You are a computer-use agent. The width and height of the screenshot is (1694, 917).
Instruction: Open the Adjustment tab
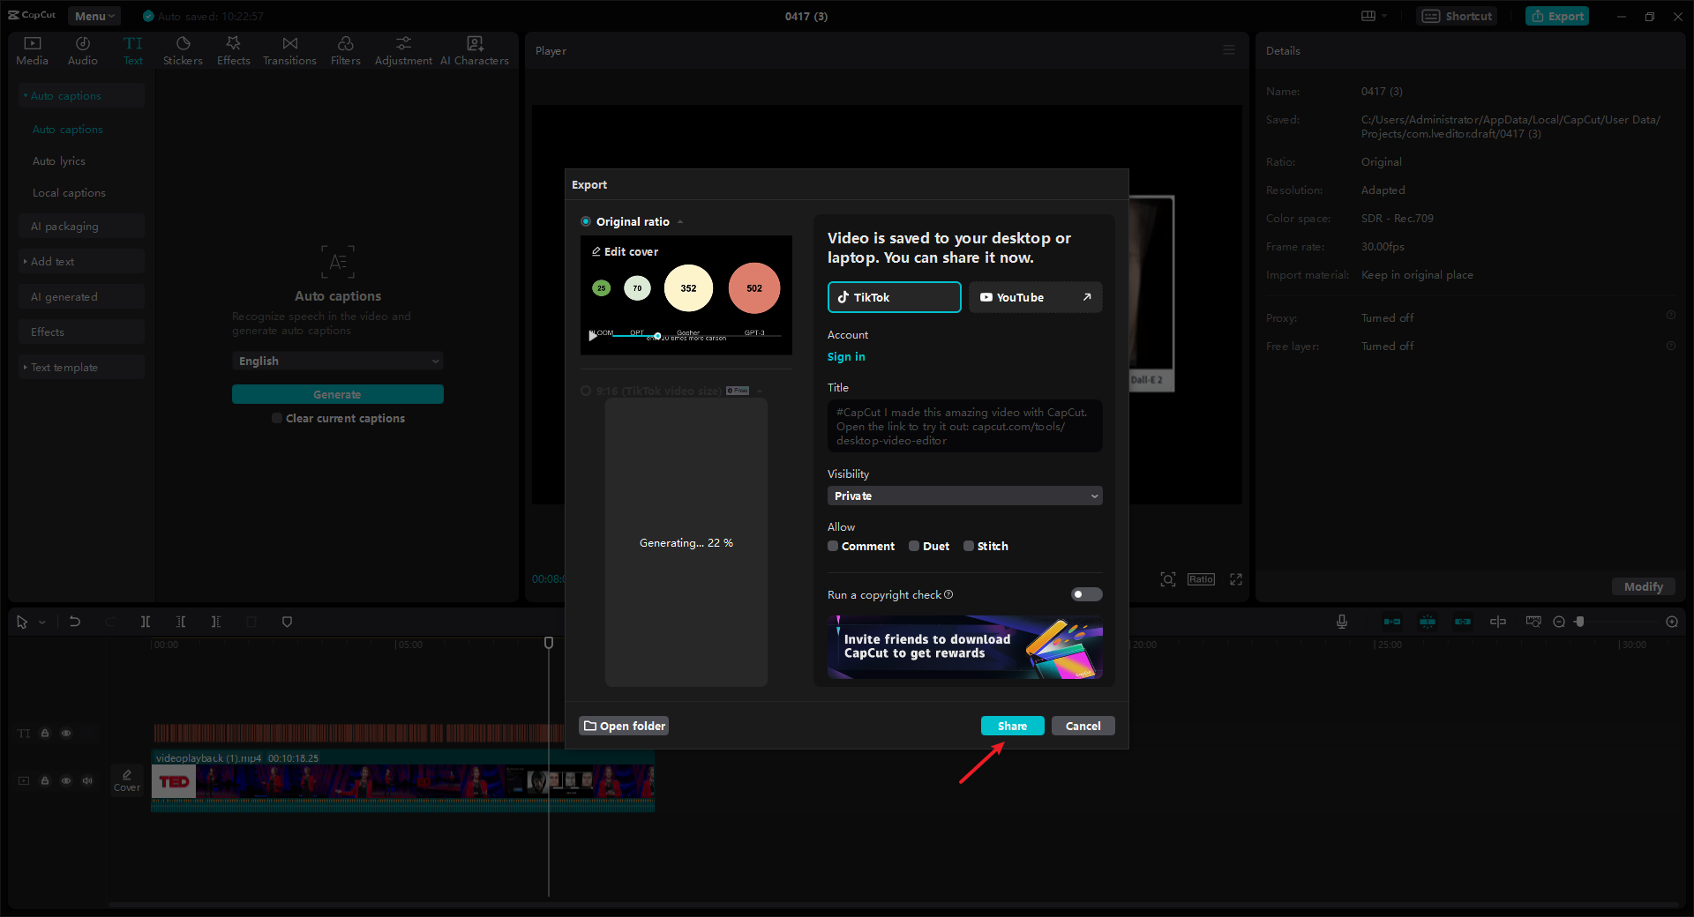point(403,51)
